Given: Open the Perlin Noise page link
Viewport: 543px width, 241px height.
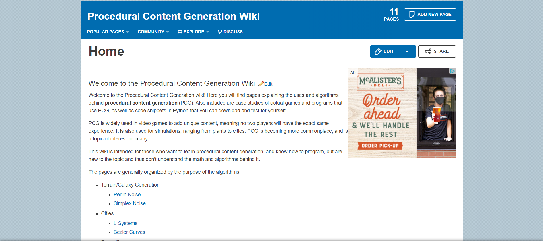Looking at the screenshot, I should [127, 195].
